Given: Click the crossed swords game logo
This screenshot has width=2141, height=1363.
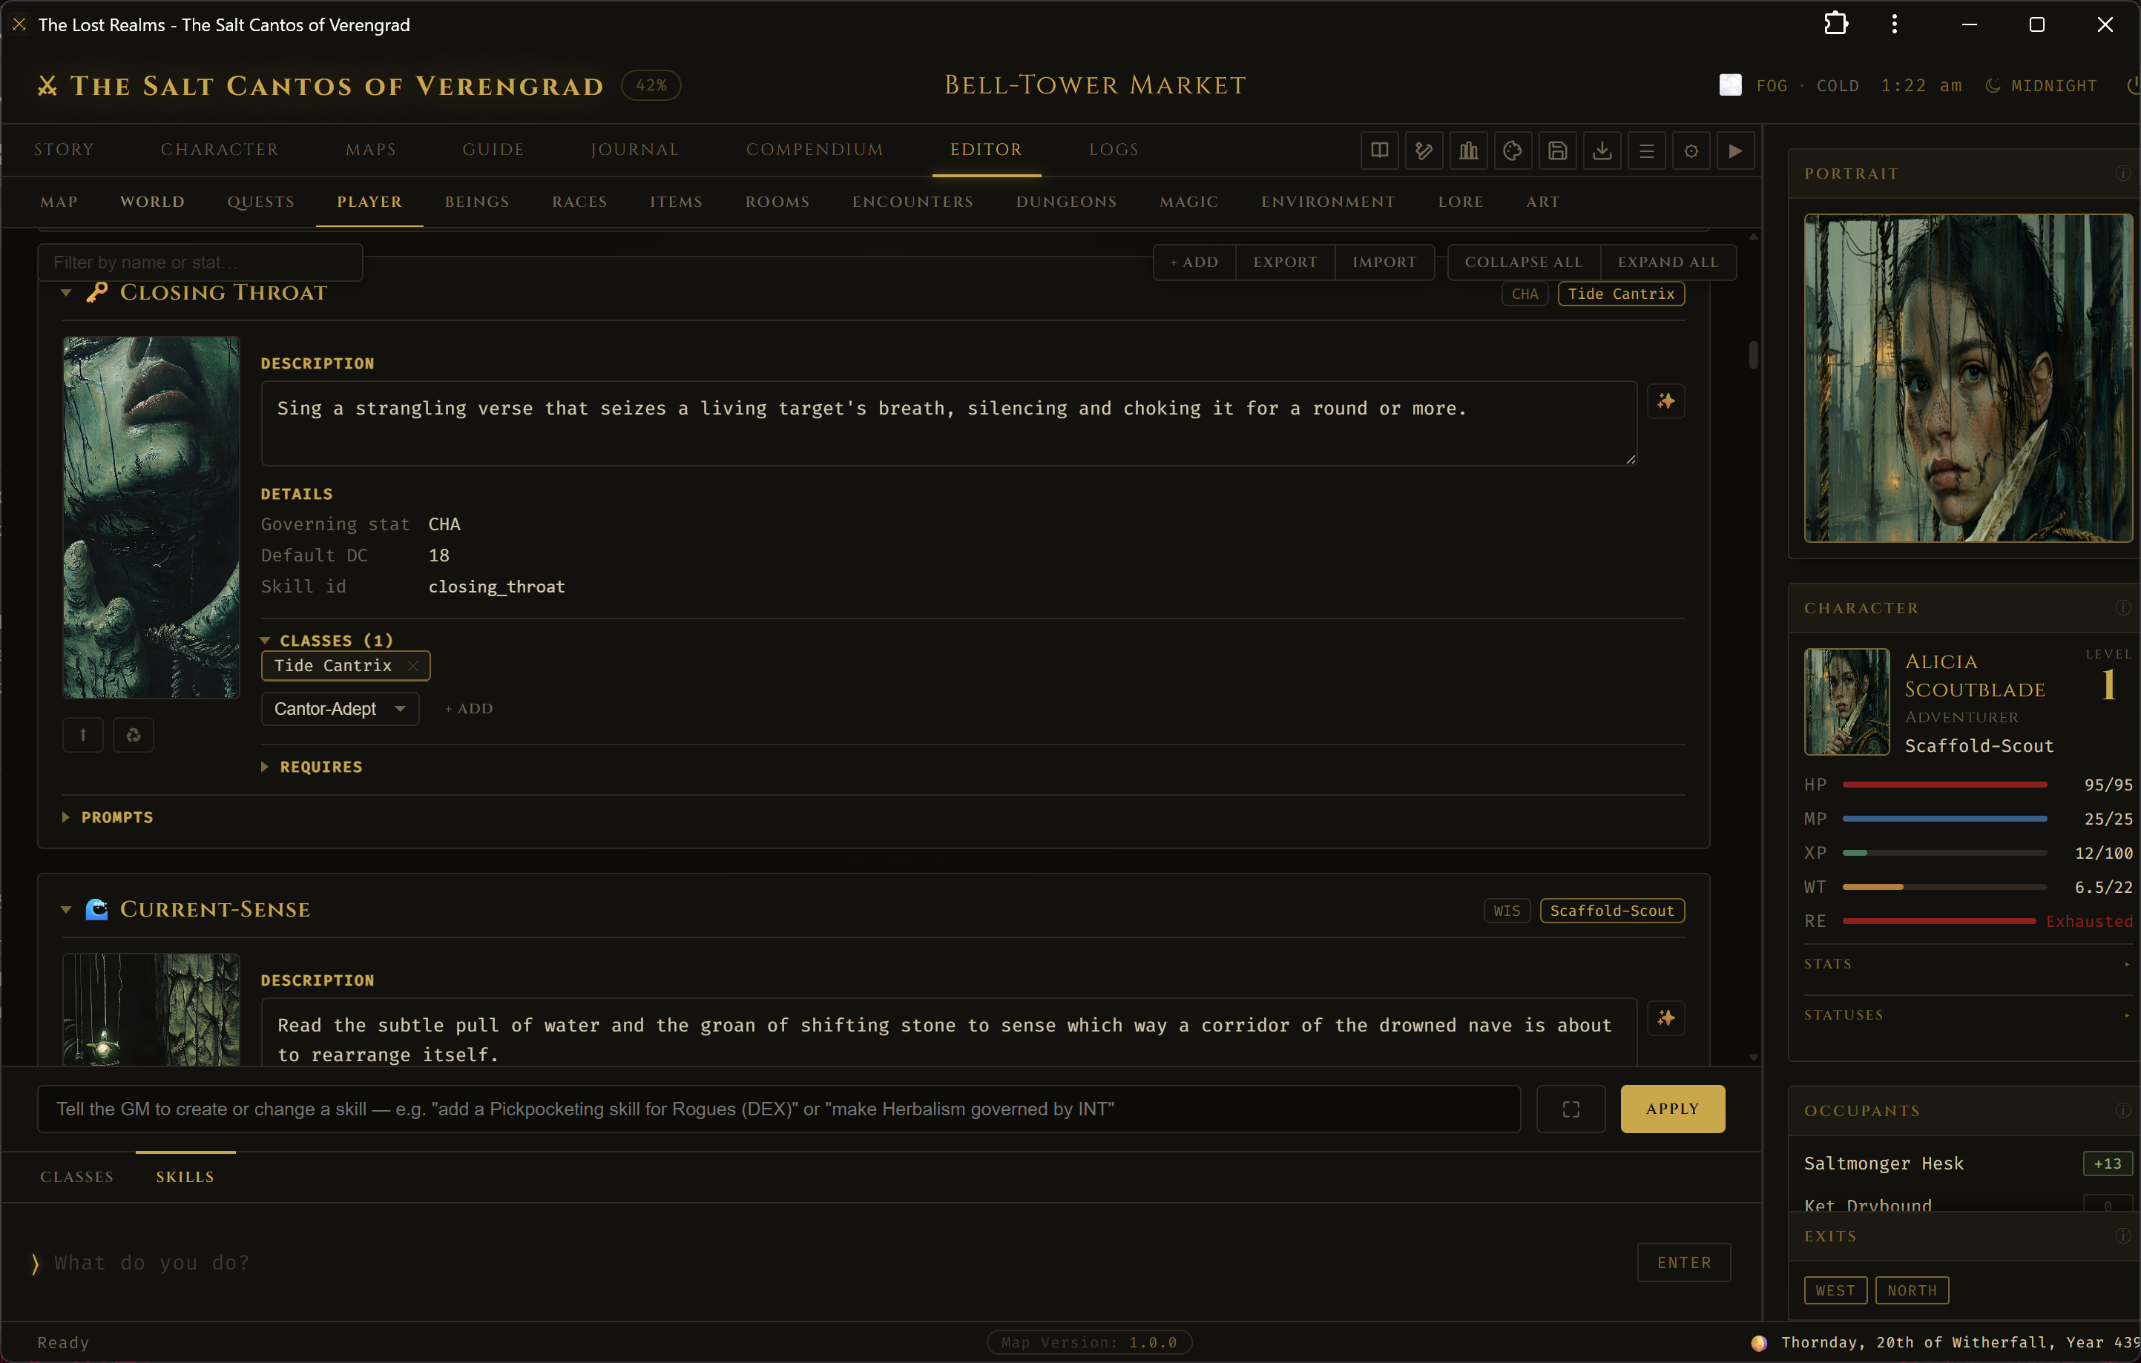Looking at the screenshot, I should point(47,86).
